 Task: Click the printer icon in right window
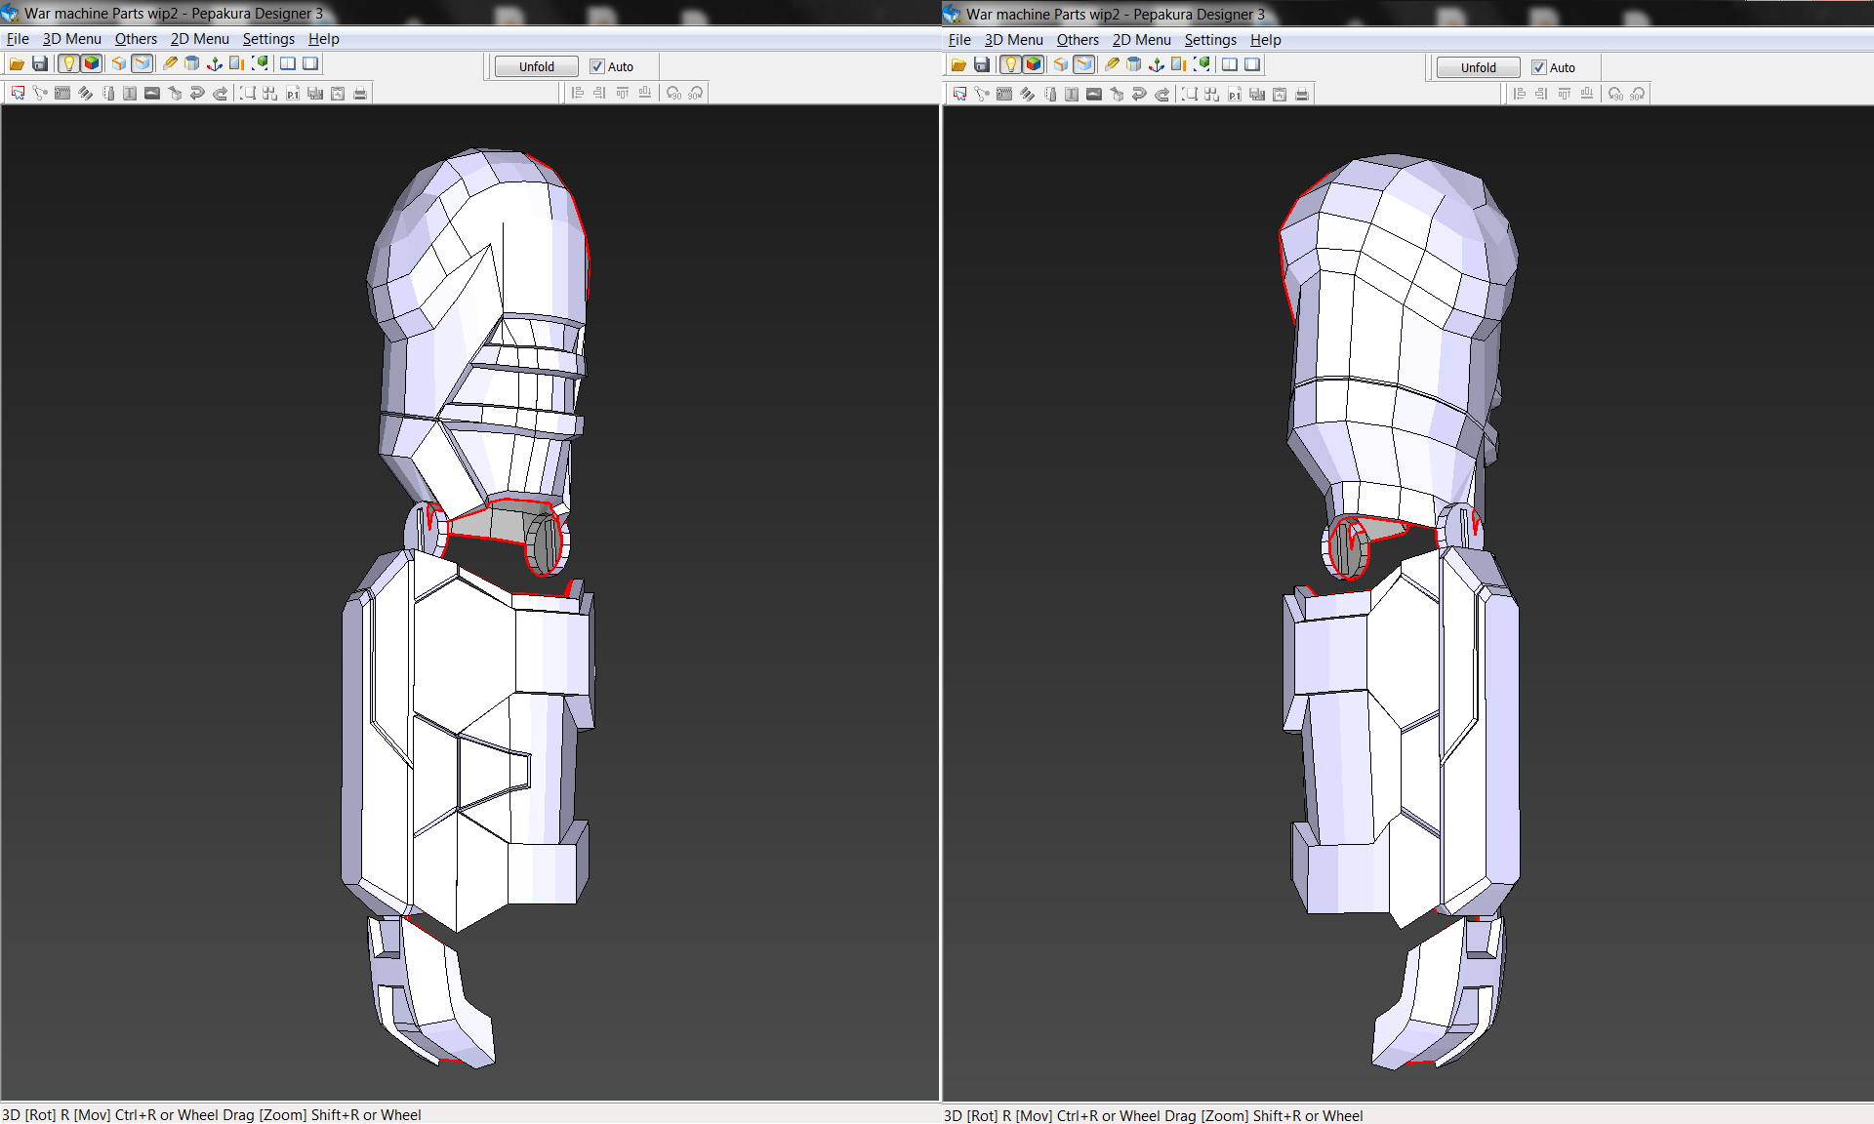1302,94
